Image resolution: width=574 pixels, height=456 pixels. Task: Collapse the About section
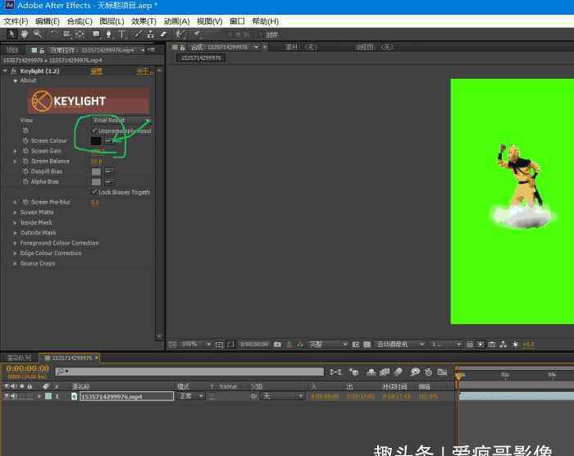pyautogui.click(x=16, y=80)
